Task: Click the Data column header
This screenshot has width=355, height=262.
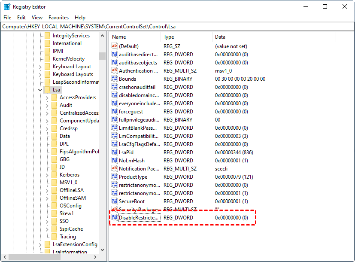Action: (274, 37)
